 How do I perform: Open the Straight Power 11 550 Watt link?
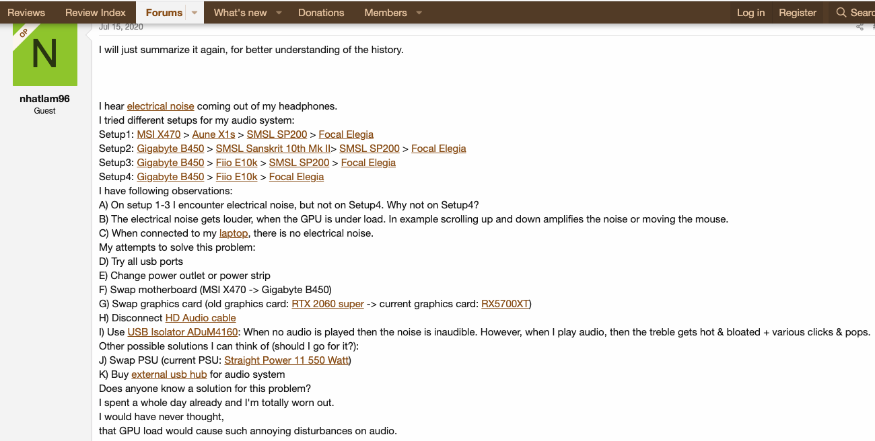(x=286, y=360)
